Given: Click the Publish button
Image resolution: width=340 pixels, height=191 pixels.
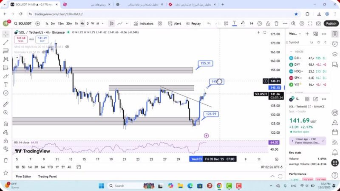Looking at the screenshot, I should point(331,23).
